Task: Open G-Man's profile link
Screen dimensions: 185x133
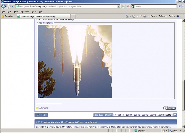Action: tap(112, 127)
